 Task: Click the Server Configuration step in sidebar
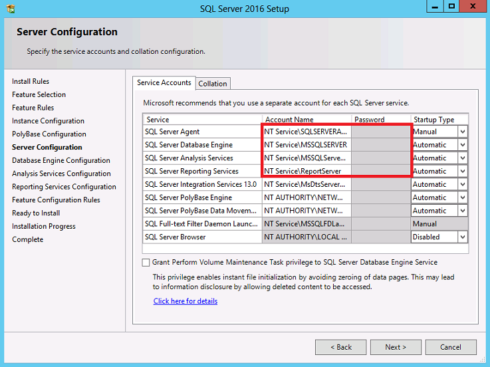(x=47, y=147)
